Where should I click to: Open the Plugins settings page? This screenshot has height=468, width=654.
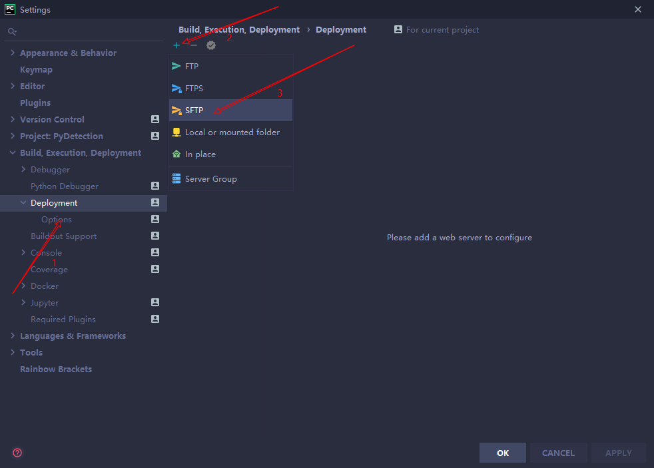(x=35, y=103)
